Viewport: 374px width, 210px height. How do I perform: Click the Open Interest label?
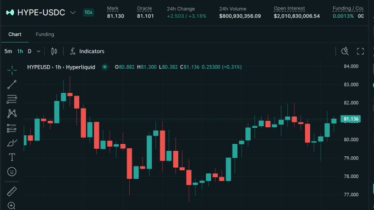pos(289,9)
